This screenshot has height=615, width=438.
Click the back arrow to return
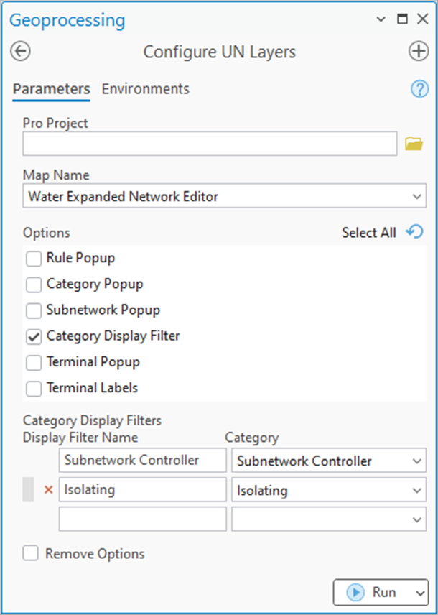point(19,51)
